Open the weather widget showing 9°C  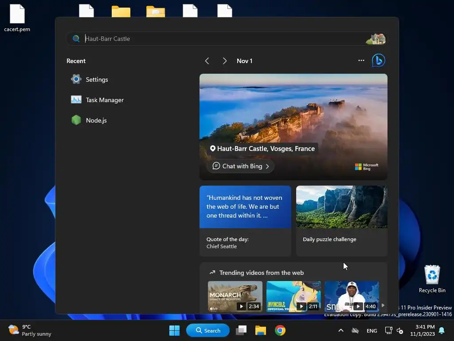(30, 330)
